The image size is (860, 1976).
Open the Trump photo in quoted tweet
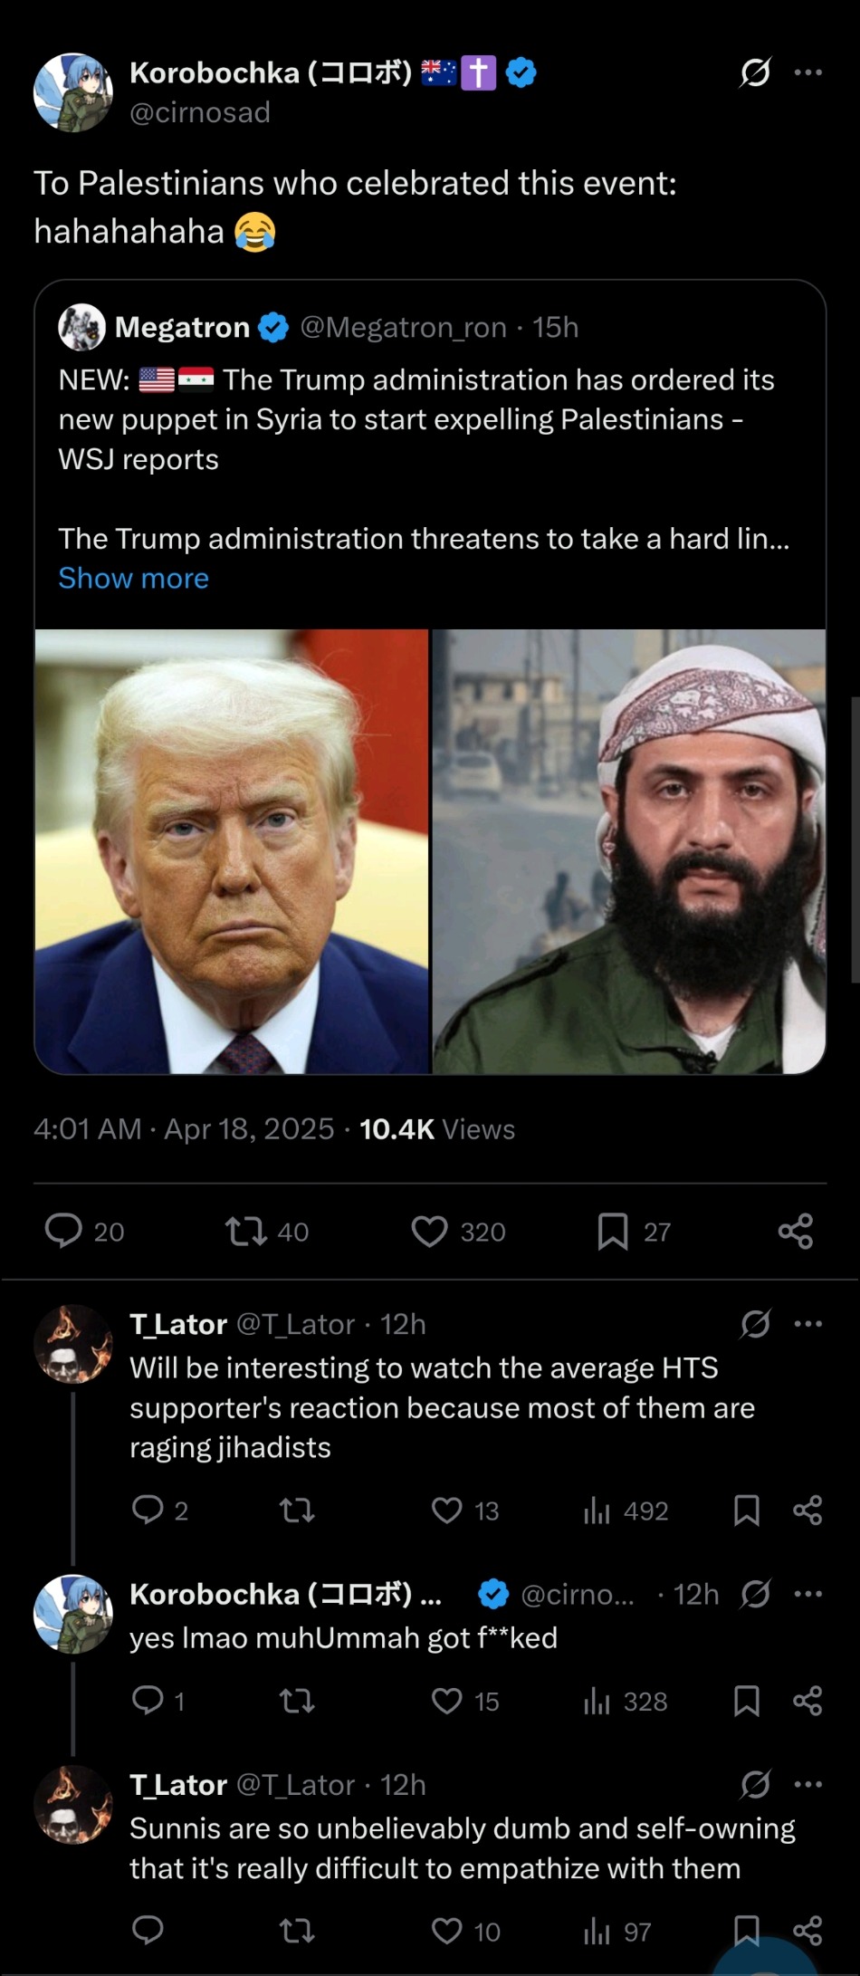point(232,851)
